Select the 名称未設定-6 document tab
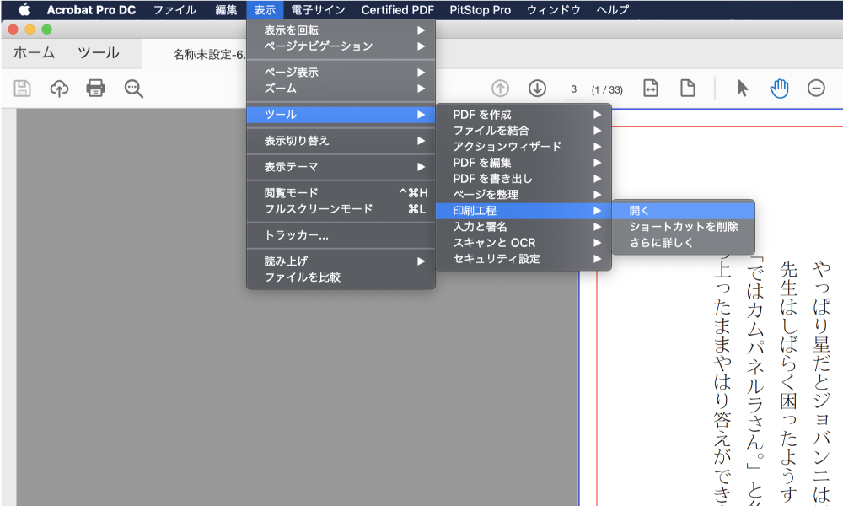 [x=209, y=54]
